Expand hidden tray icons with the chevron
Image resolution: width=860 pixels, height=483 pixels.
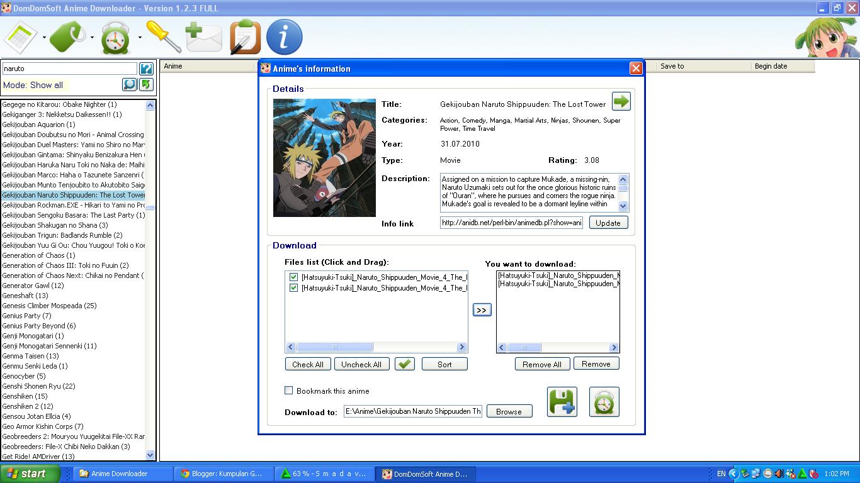[x=734, y=474]
